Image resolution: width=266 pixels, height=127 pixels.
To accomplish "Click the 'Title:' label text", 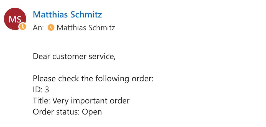I will point(41,101).
